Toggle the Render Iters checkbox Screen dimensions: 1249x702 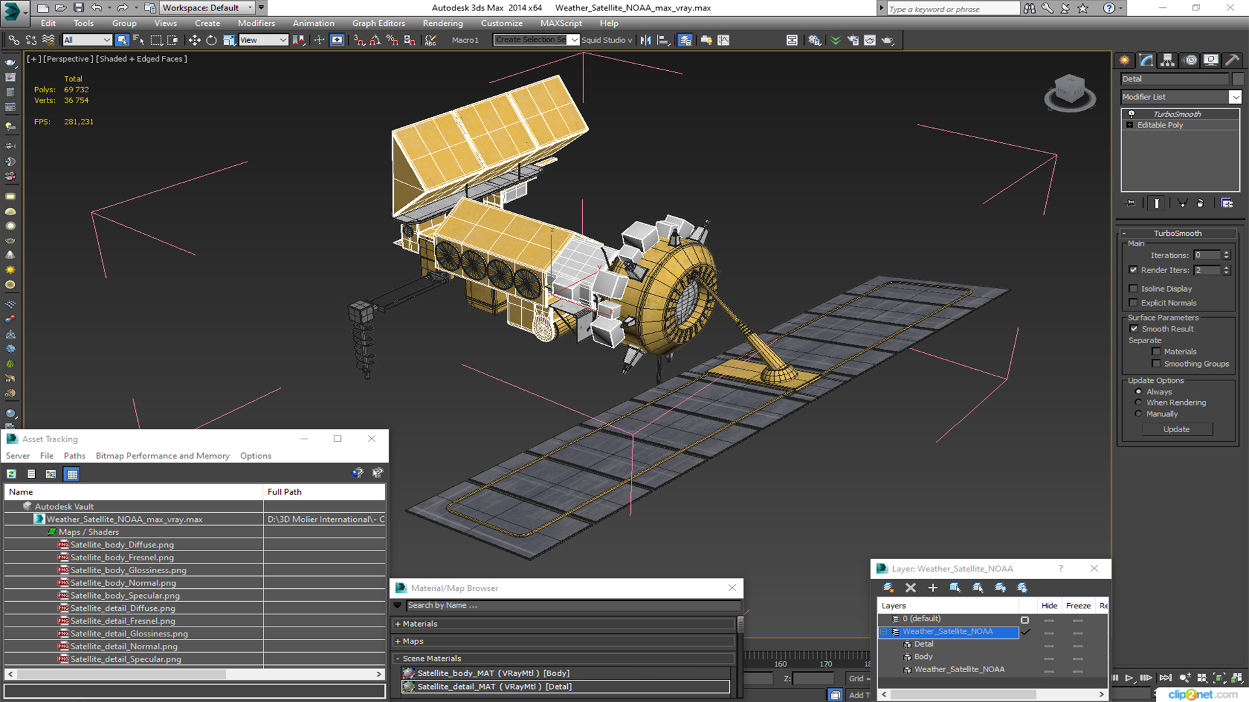point(1133,270)
